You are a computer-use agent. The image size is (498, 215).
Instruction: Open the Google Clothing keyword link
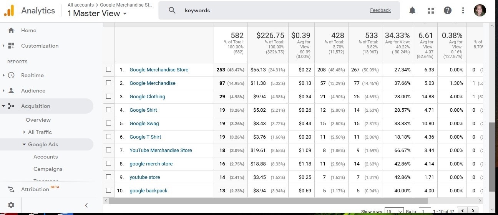[x=147, y=96]
